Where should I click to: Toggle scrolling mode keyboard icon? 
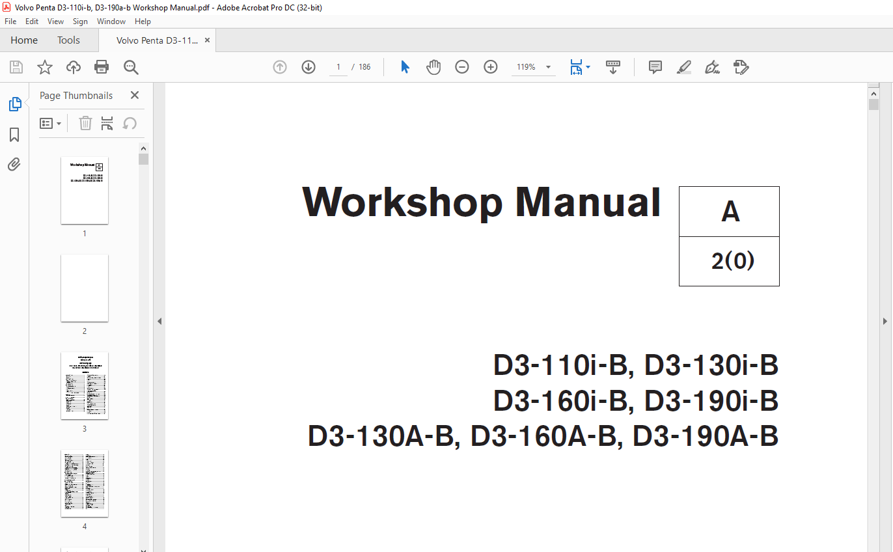point(613,67)
